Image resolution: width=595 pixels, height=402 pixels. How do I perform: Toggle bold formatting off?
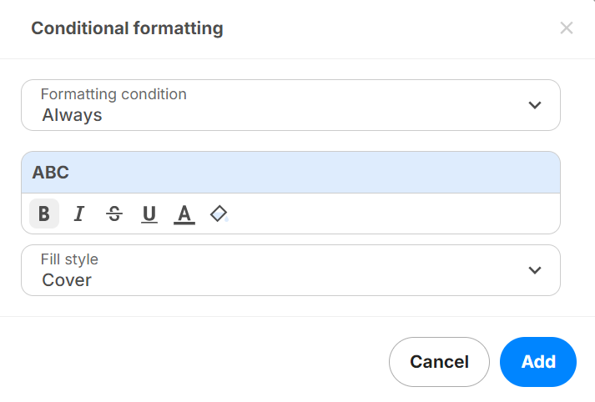click(x=44, y=214)
